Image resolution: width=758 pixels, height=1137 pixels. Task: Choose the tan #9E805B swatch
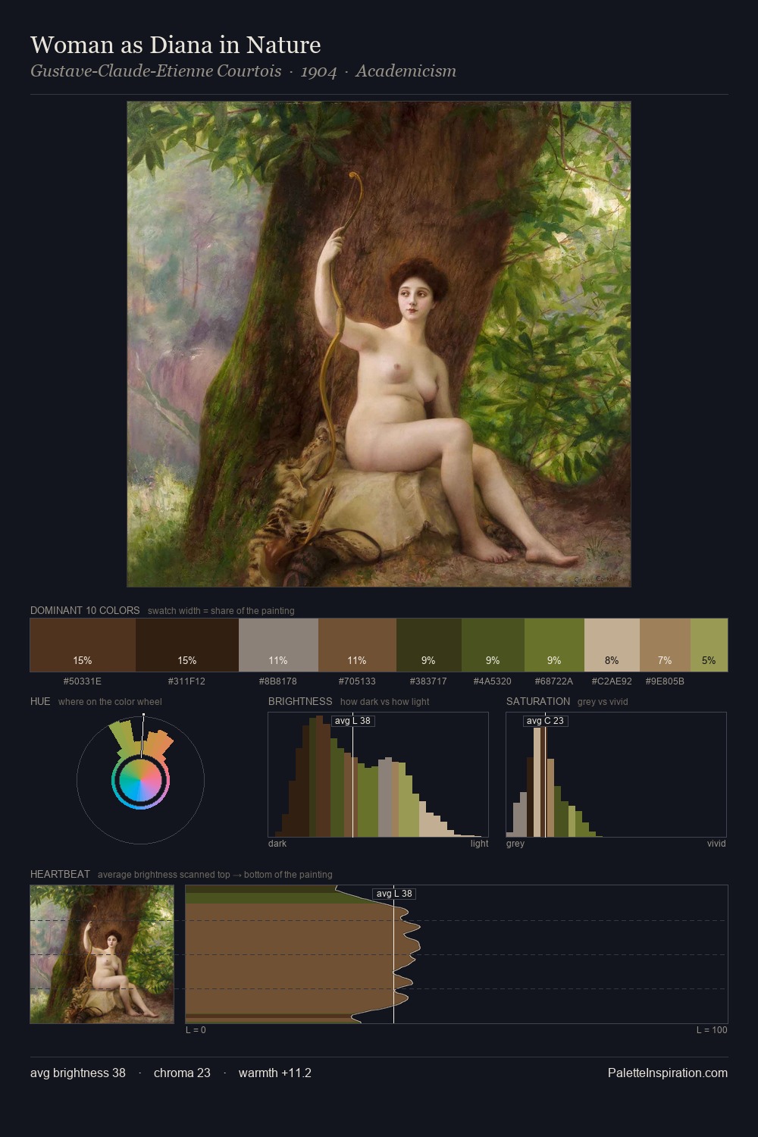coord(665,645)
